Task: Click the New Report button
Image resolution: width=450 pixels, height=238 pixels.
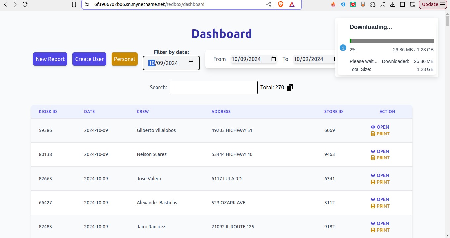Action: click(50, 59)
